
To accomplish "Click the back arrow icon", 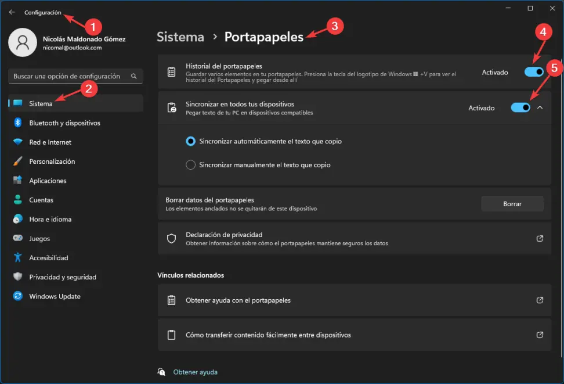I will coord(12,12).
